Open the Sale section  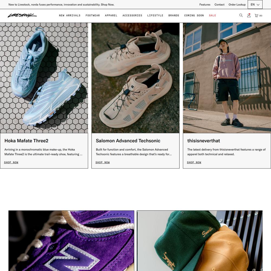point(212,15)
